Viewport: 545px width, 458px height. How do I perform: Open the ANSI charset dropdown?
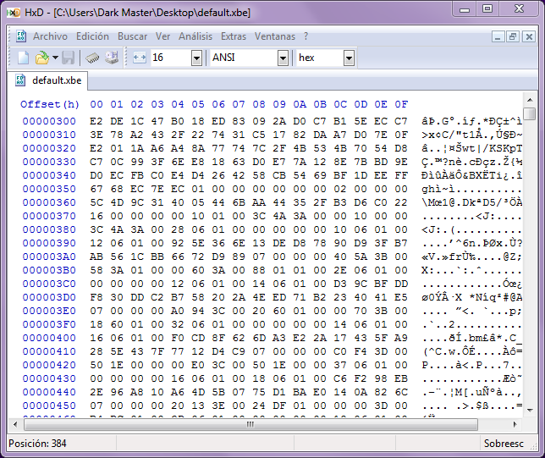(284, 58)
